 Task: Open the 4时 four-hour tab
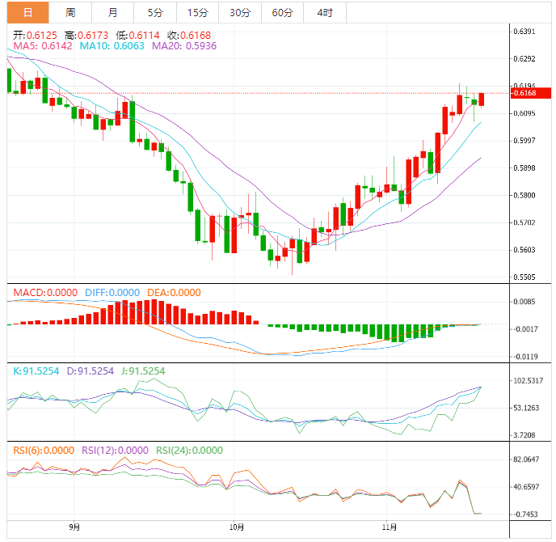(325, 12)
